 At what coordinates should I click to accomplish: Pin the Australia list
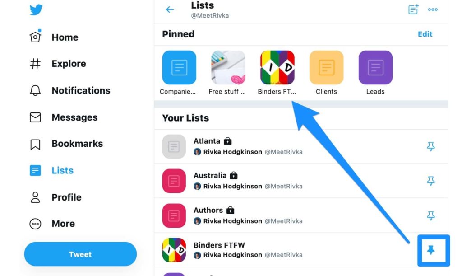(431, 181)
